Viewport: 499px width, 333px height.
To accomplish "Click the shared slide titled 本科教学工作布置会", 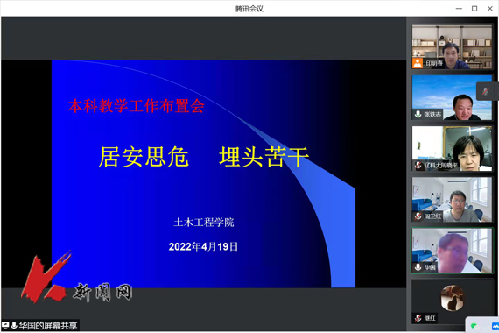I will coord(203,174).
